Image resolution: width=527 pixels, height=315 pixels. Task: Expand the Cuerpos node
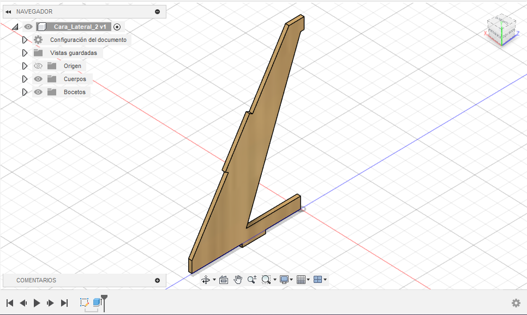coord(25,79)
